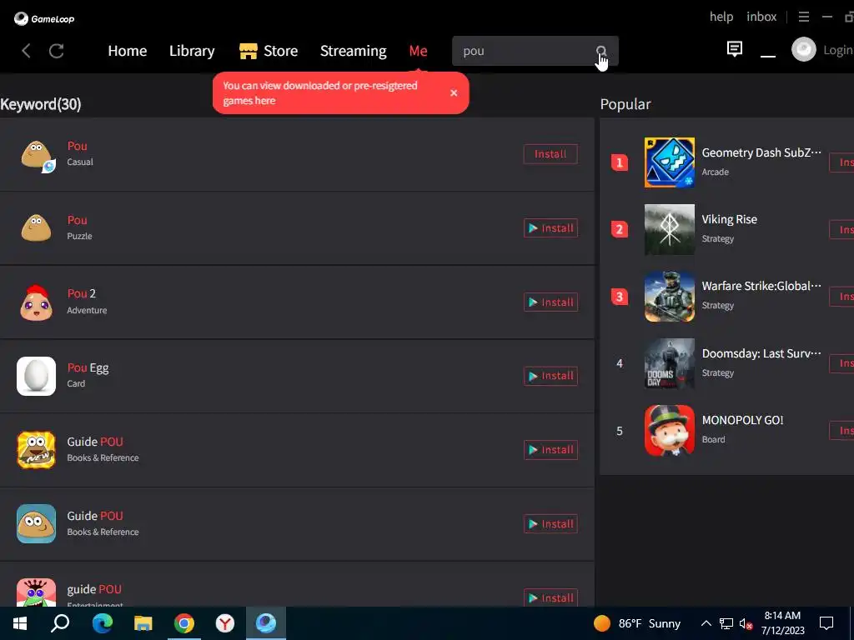
Task: Install Pou Egg
Action: (x=550, y=376)
